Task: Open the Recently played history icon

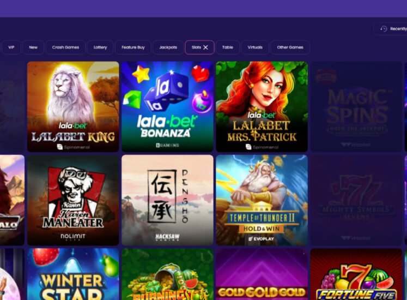Action: coord(384,29)
